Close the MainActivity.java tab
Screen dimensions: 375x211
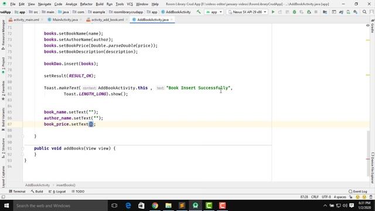[81, 19]
